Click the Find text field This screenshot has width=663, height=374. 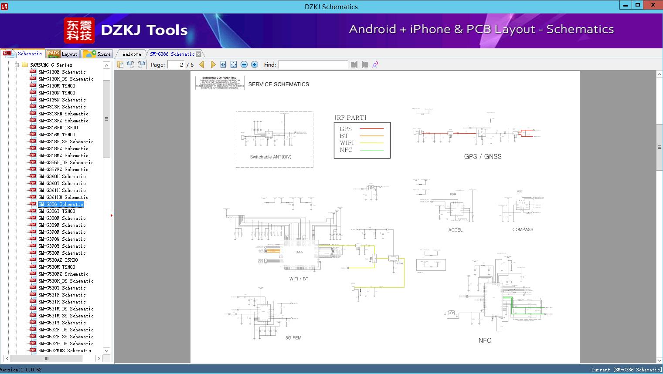pos(313,64)
